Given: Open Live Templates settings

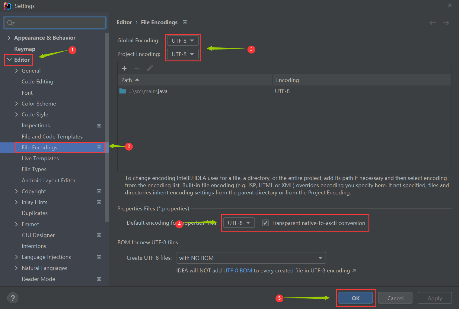Looking at the screenshot, I should tap(40, 158).
